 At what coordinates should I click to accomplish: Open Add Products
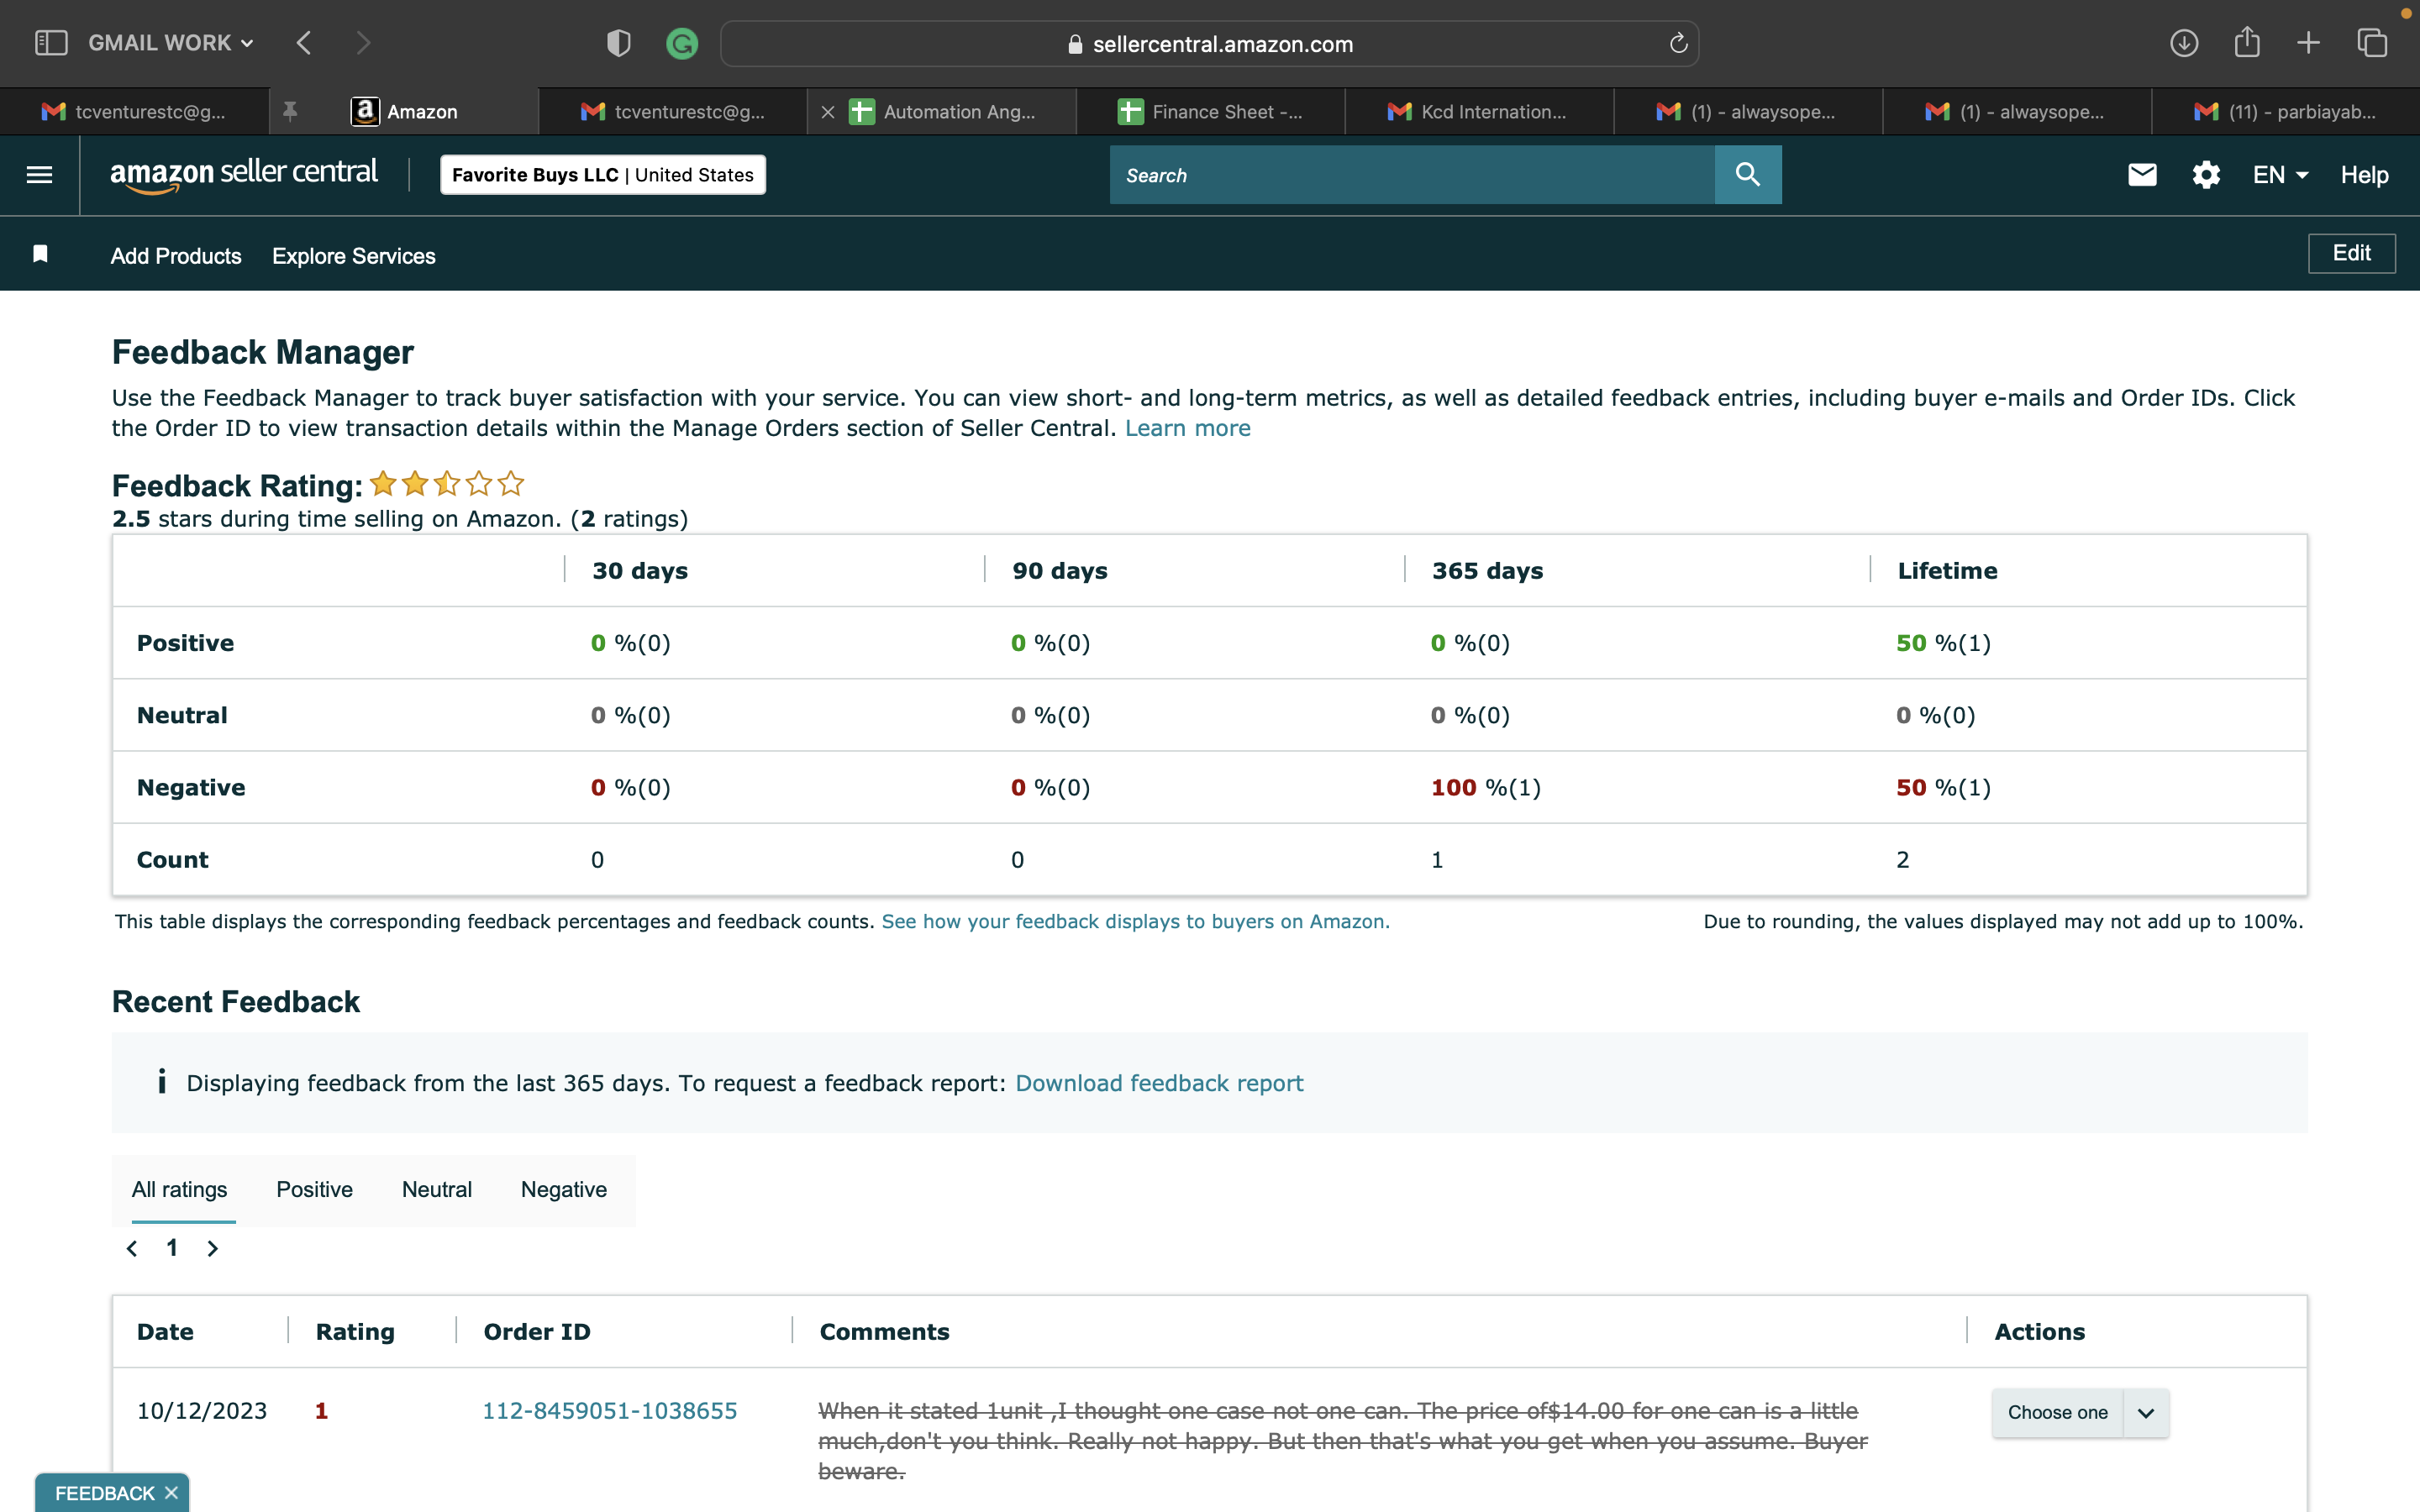click(176, 256)
